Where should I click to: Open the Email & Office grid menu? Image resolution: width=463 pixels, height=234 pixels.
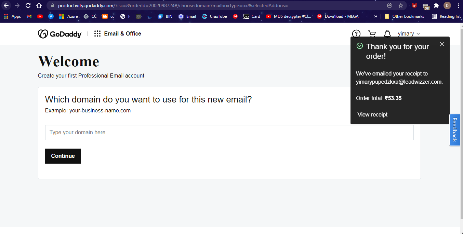click(x=97, y=33)
